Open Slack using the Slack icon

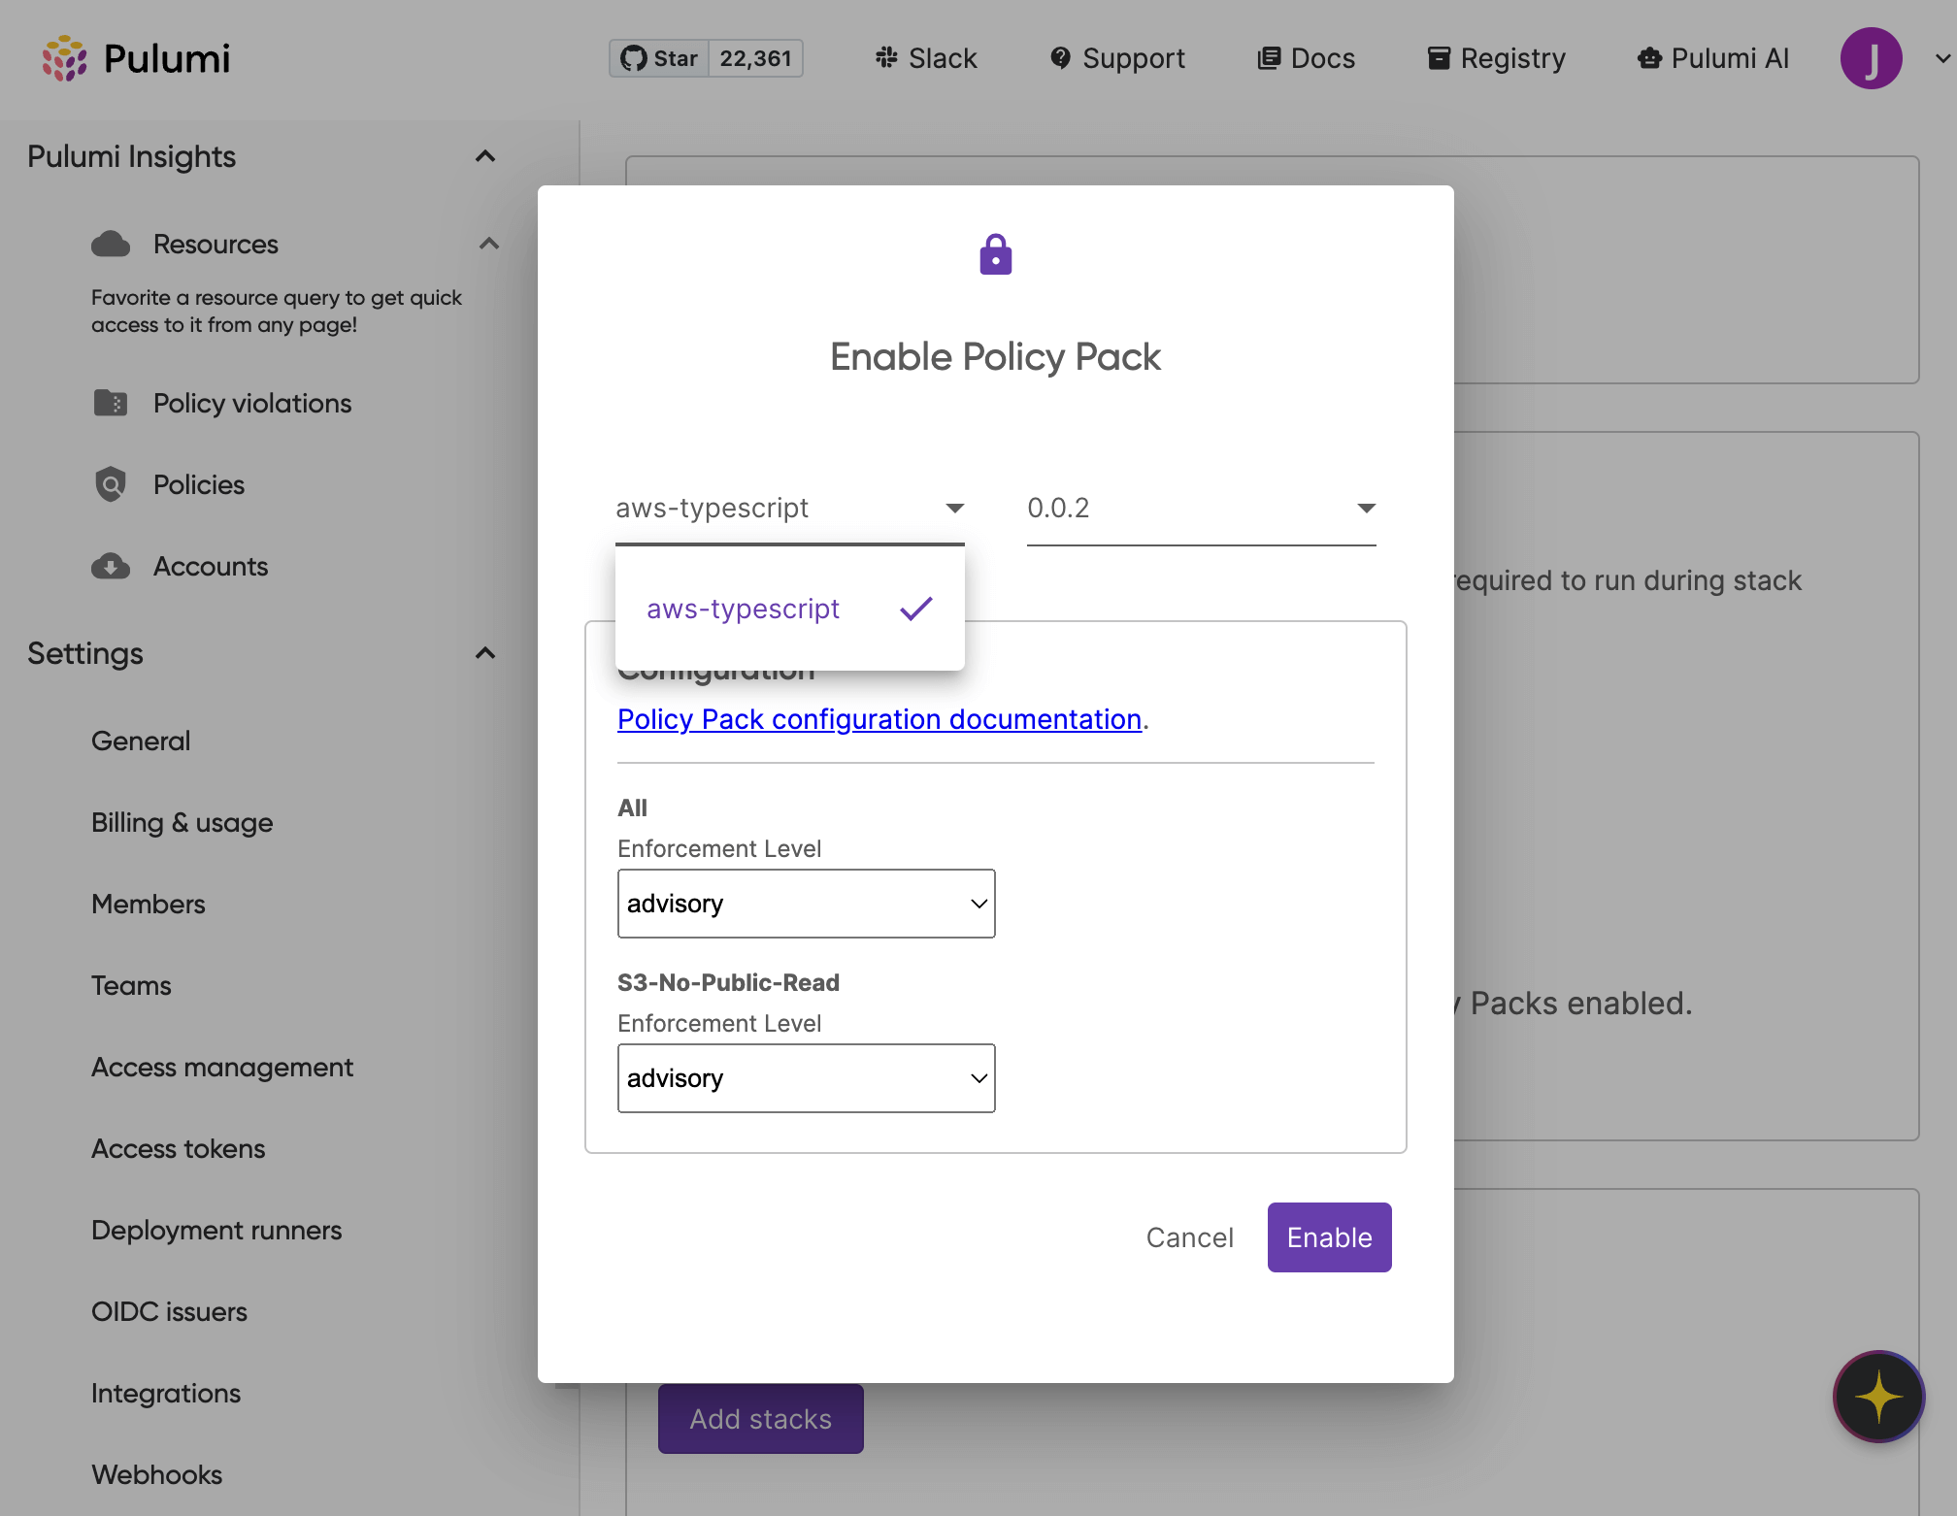pos(884,58)
